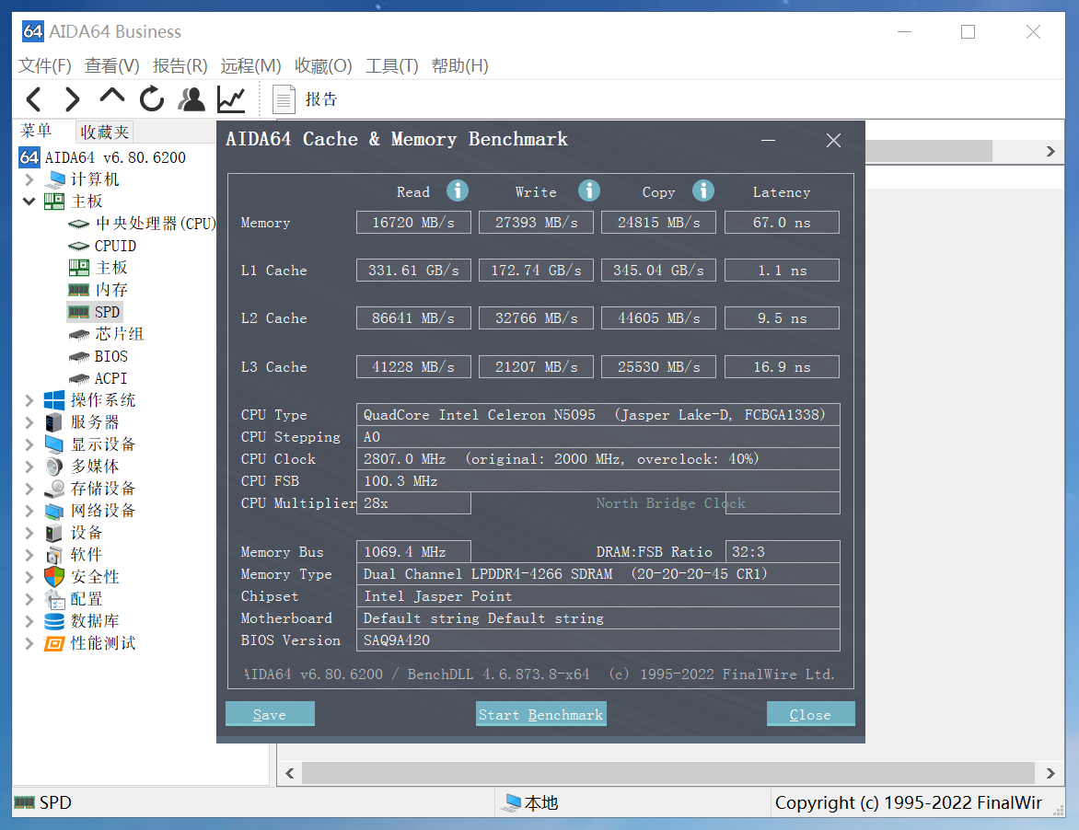Click the Refresh icon in the toolbar
This screenshot has height=830, width=1079.
click(x=152, y=99)
